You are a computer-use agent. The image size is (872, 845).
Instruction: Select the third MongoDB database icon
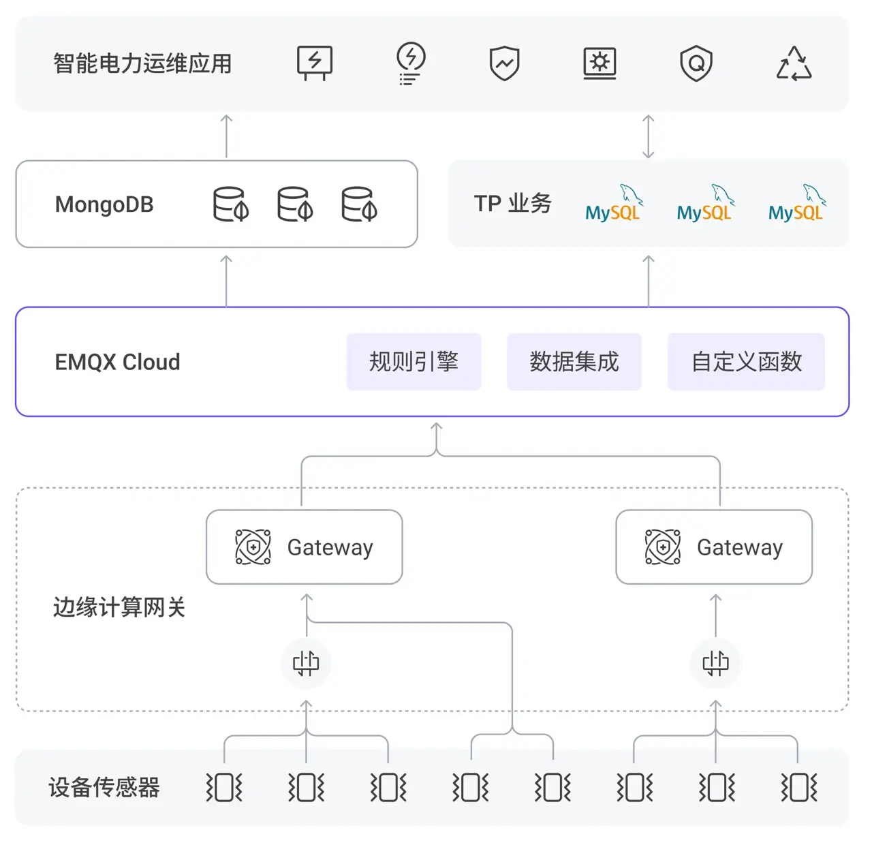359,204
